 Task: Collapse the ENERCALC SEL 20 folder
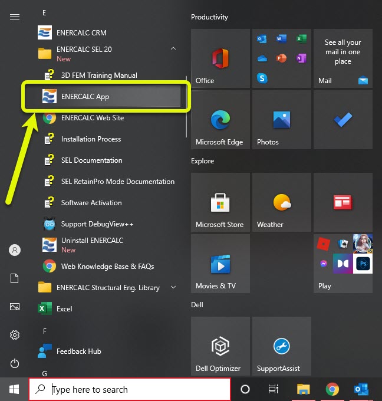[x=173, y=48]
